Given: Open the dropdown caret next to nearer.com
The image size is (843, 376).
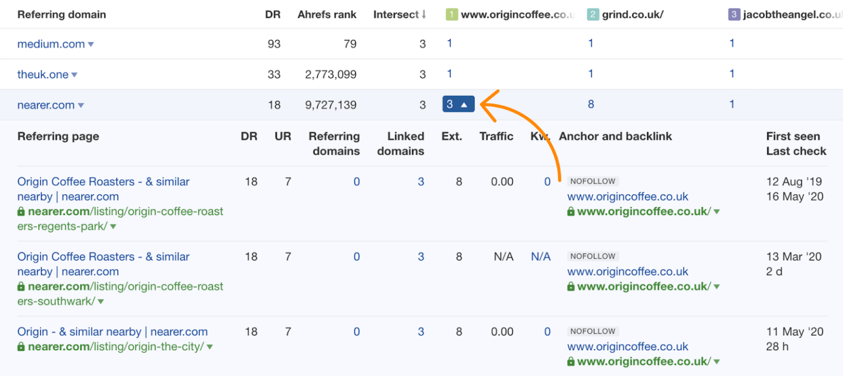Looking at the screenshot, I should pos(81,104).
